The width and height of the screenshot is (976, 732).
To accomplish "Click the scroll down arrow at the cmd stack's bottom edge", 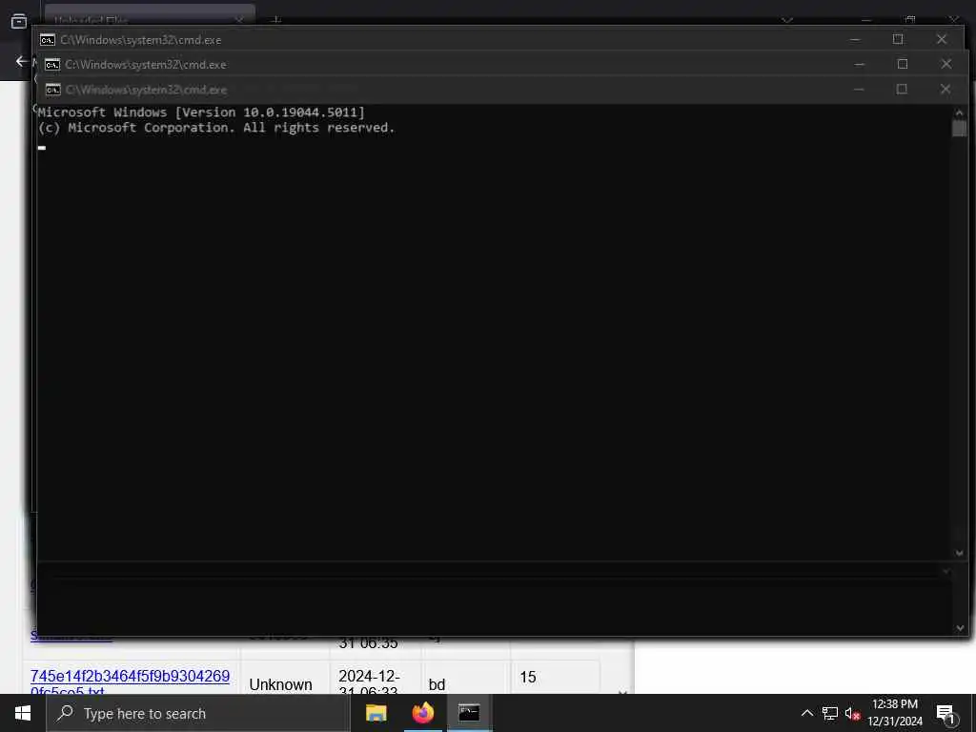I will coord(959,628).
